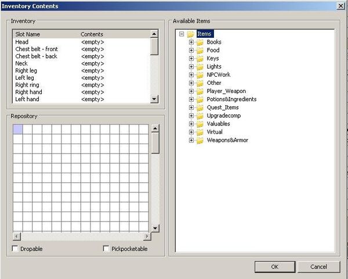348x279 pixels.
Task: Click the Inventory list scroll-up arrow
Action: point(154,34)
